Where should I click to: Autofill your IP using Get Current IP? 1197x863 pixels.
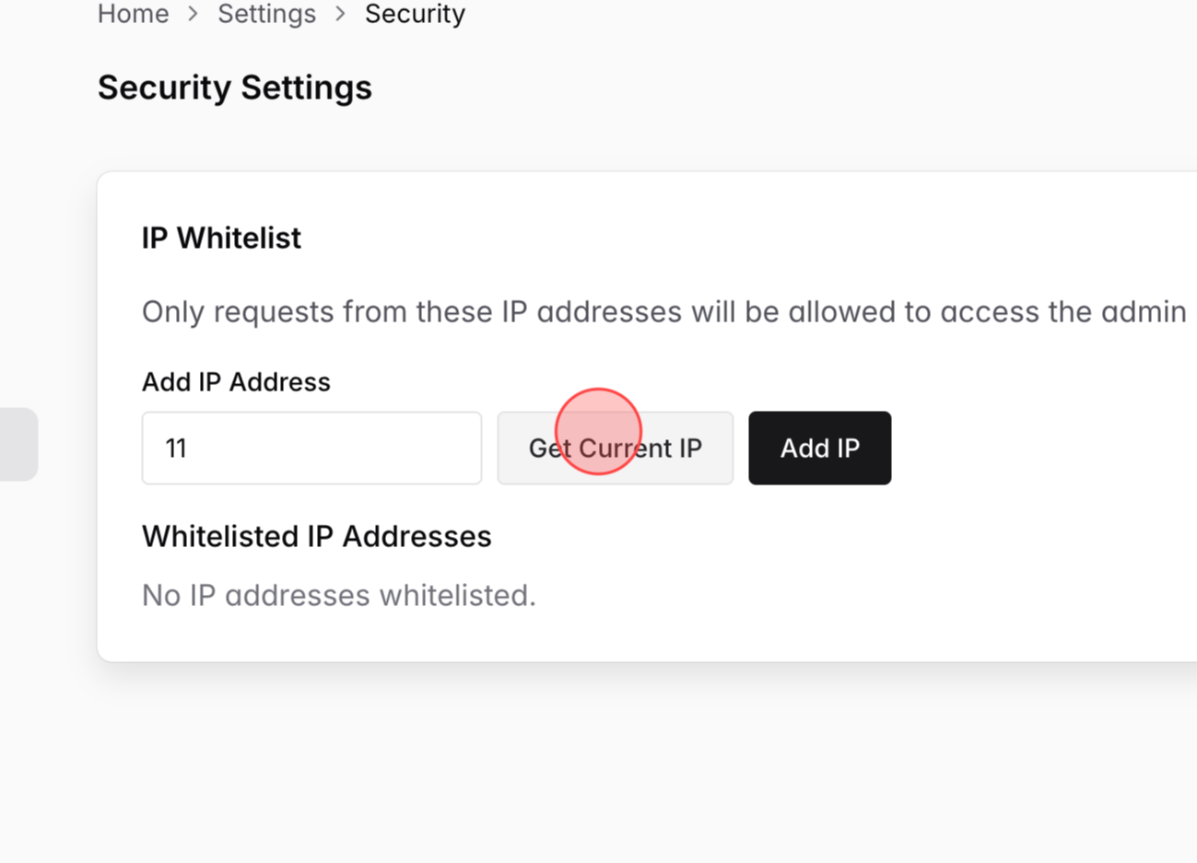(x=615, y=448)
